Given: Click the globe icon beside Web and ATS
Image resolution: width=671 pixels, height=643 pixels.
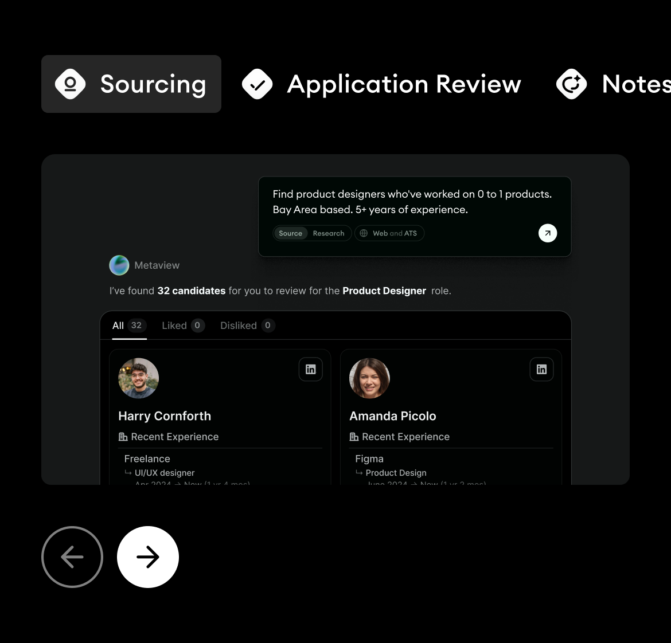Looking at the screenshot, I should click(x=364, y=233).
